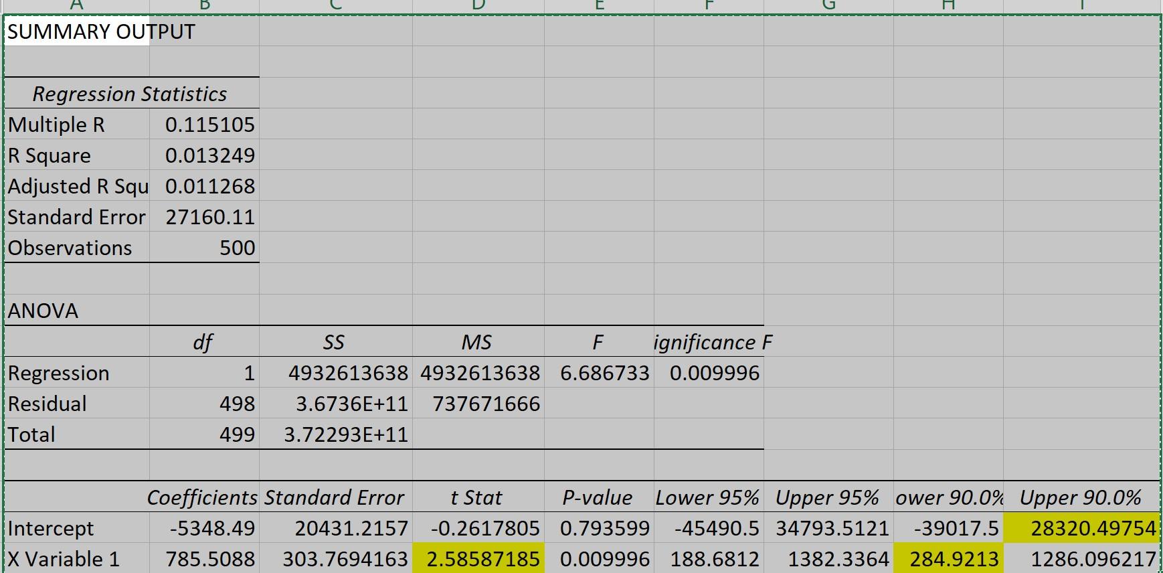Select the highlighted cell 284.9213

point(948,558)
